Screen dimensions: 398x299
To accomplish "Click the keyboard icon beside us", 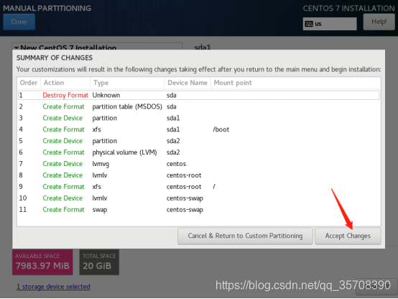I will coord(309,24).
